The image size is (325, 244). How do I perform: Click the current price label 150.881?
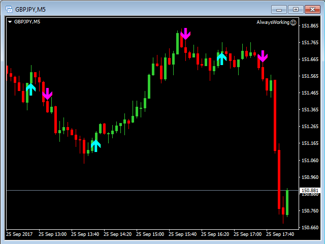coord(310,190)
